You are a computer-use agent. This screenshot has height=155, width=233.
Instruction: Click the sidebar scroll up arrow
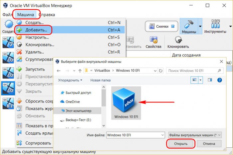(104, 87)
